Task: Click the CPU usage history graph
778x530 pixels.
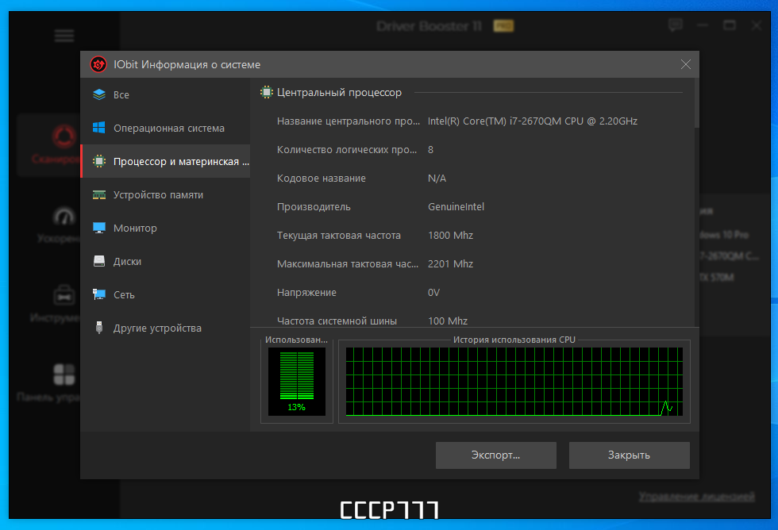Action: (x=514, y=382)
